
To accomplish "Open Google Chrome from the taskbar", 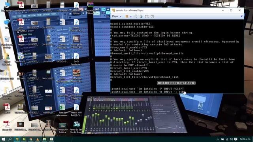I will tap(31, 139).
